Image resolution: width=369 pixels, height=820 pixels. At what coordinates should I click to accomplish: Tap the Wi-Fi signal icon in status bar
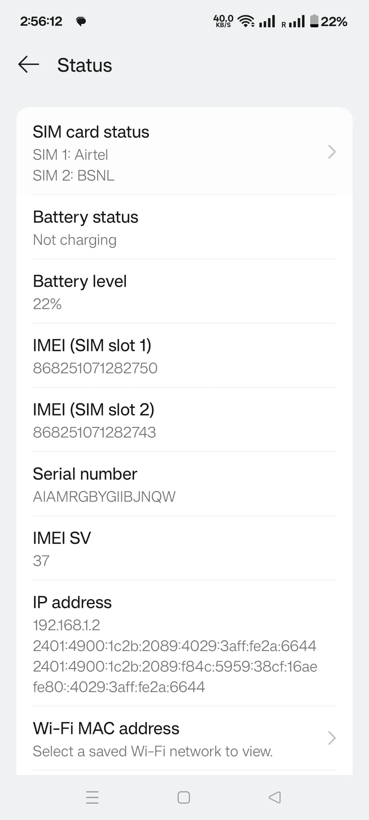(246, 21)
